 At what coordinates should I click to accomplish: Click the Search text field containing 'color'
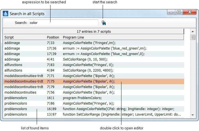(x=63, y=23)
